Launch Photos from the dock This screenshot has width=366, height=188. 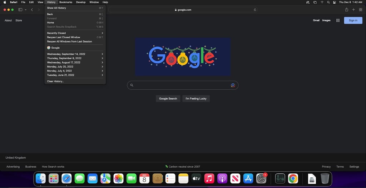[118, 179]
